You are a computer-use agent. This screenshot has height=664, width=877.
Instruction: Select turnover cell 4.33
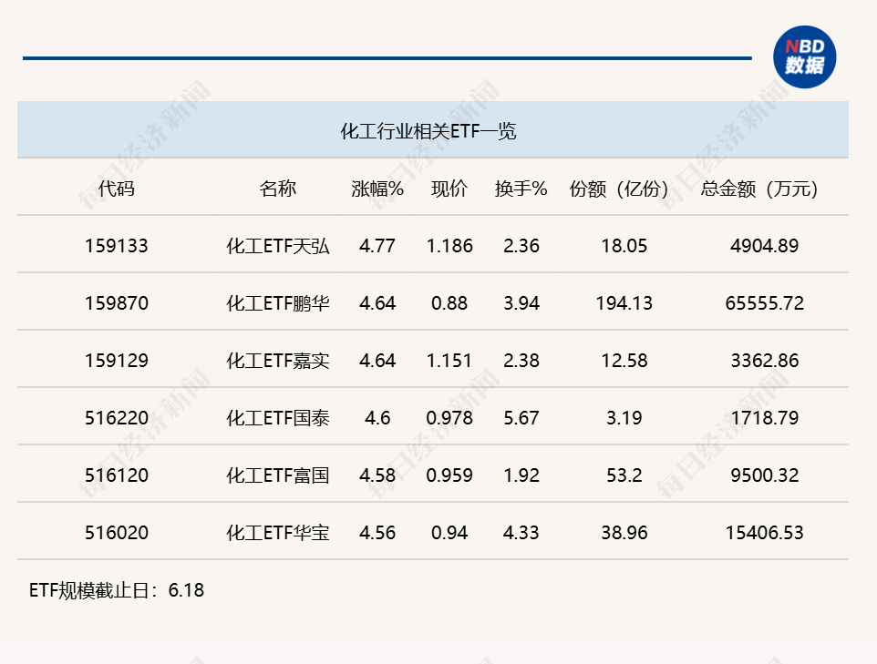(x=521, y=533)
